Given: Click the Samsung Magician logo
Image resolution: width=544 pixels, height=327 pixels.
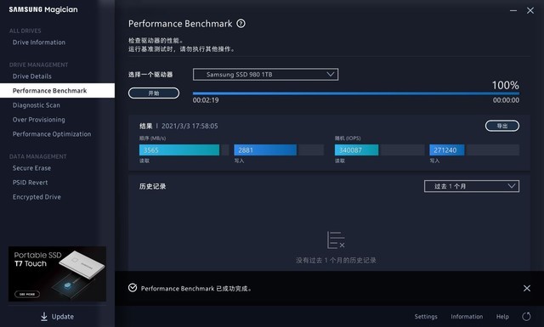Looking at the screenshot, I should pos(43,9).
